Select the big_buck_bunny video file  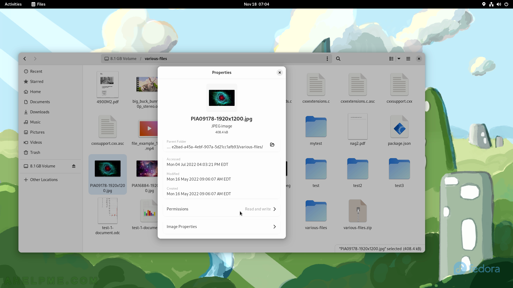tap(146, 92)
